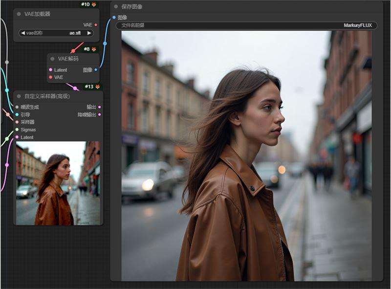Click the 文件名前缀 MarkuryFLUX text field
The image size is (391, 289).
point(246,25)
